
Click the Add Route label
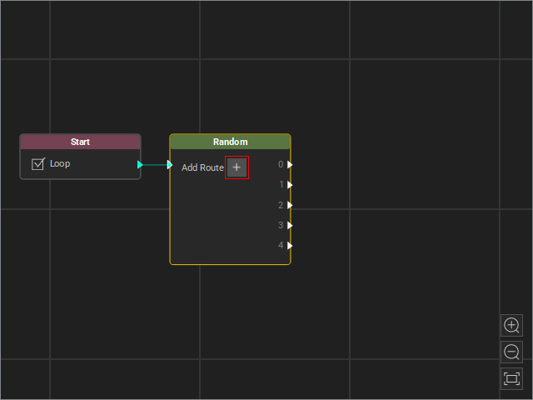[x=202, y=167]
